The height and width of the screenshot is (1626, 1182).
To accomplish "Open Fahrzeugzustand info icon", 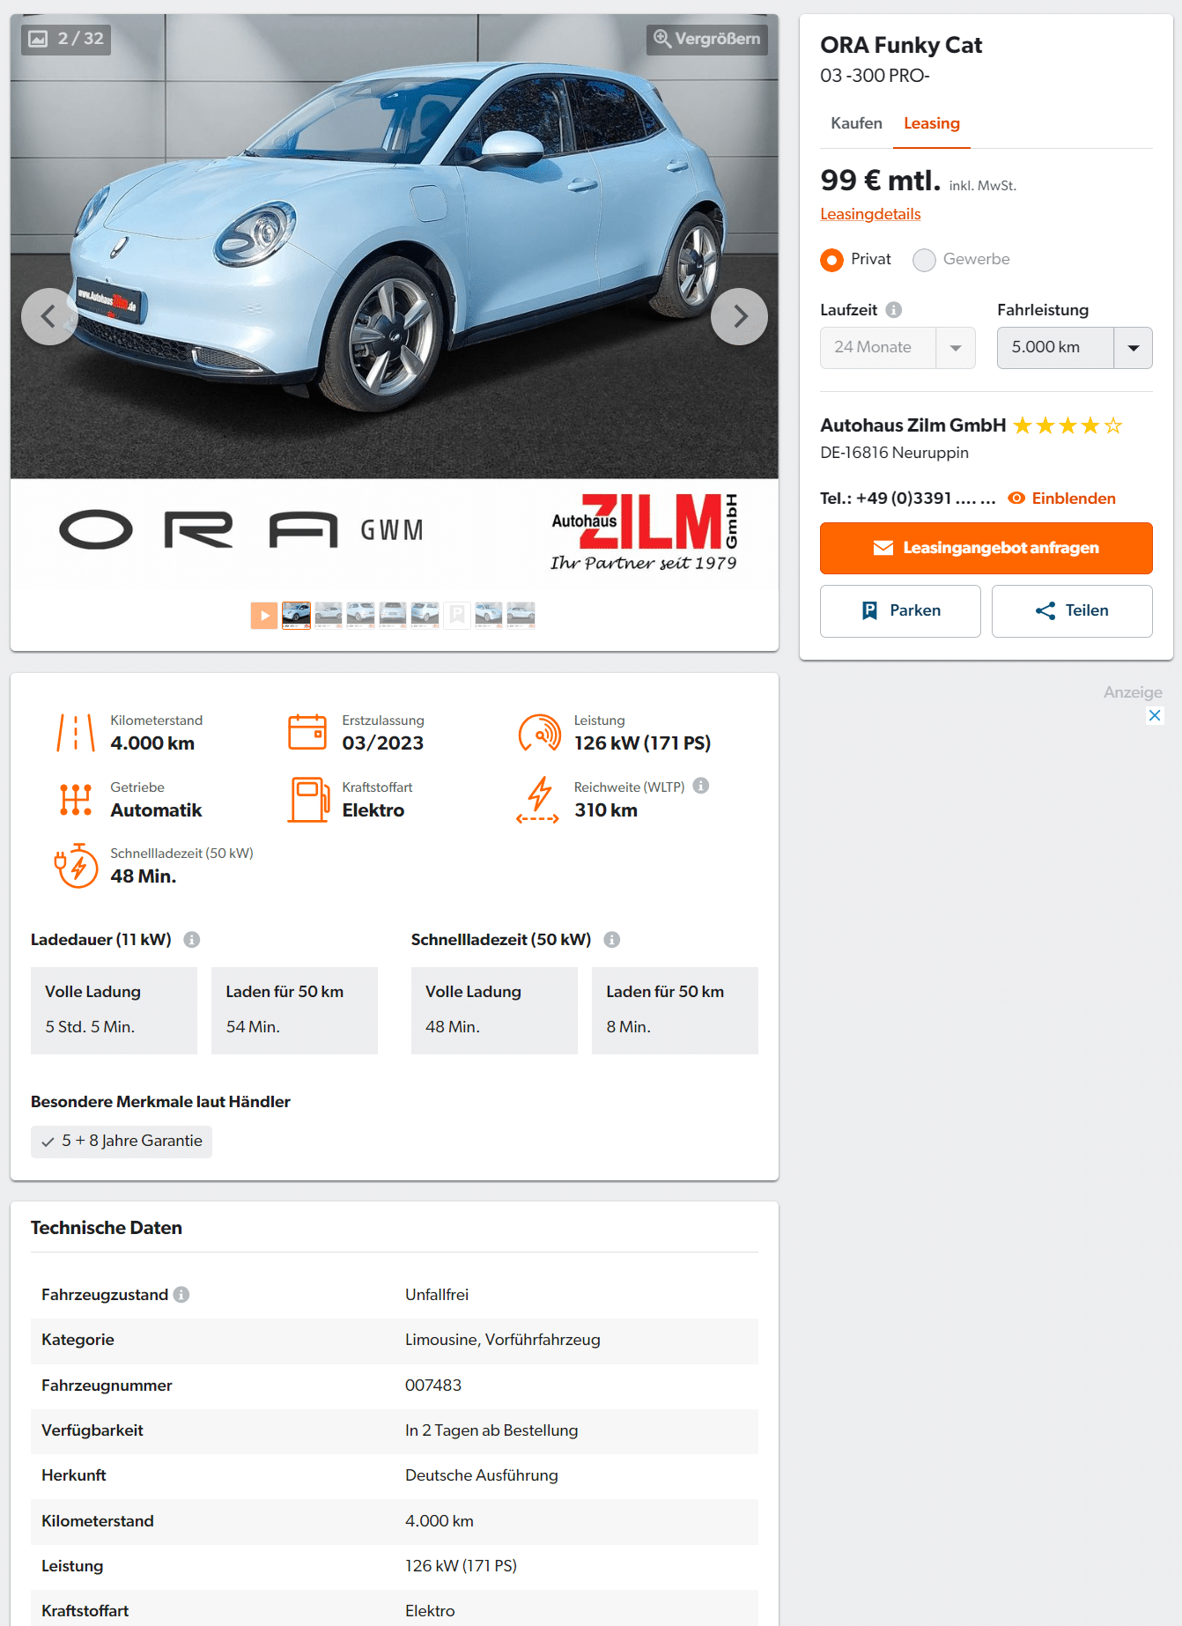I will 181,1295.
